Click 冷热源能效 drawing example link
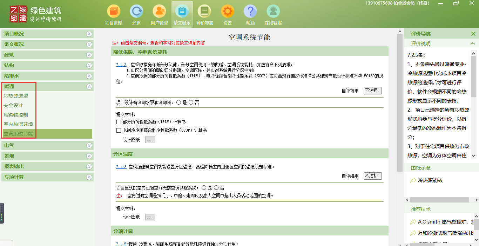 (430, 180)
